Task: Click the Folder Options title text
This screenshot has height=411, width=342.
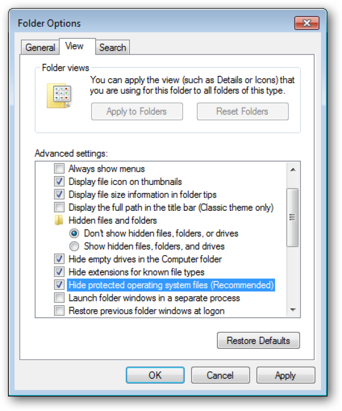Action: pyautogui.click(x=49, y=23)
